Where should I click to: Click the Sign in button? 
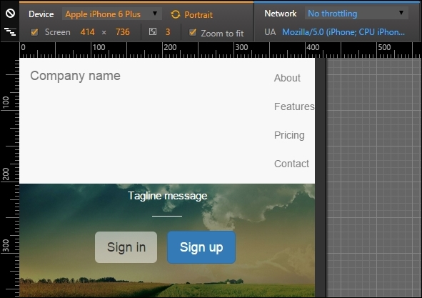[126, 247]
